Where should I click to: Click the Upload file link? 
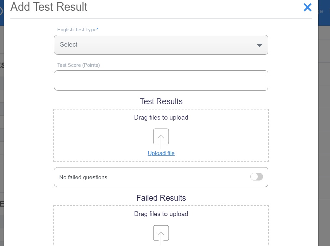161,153
